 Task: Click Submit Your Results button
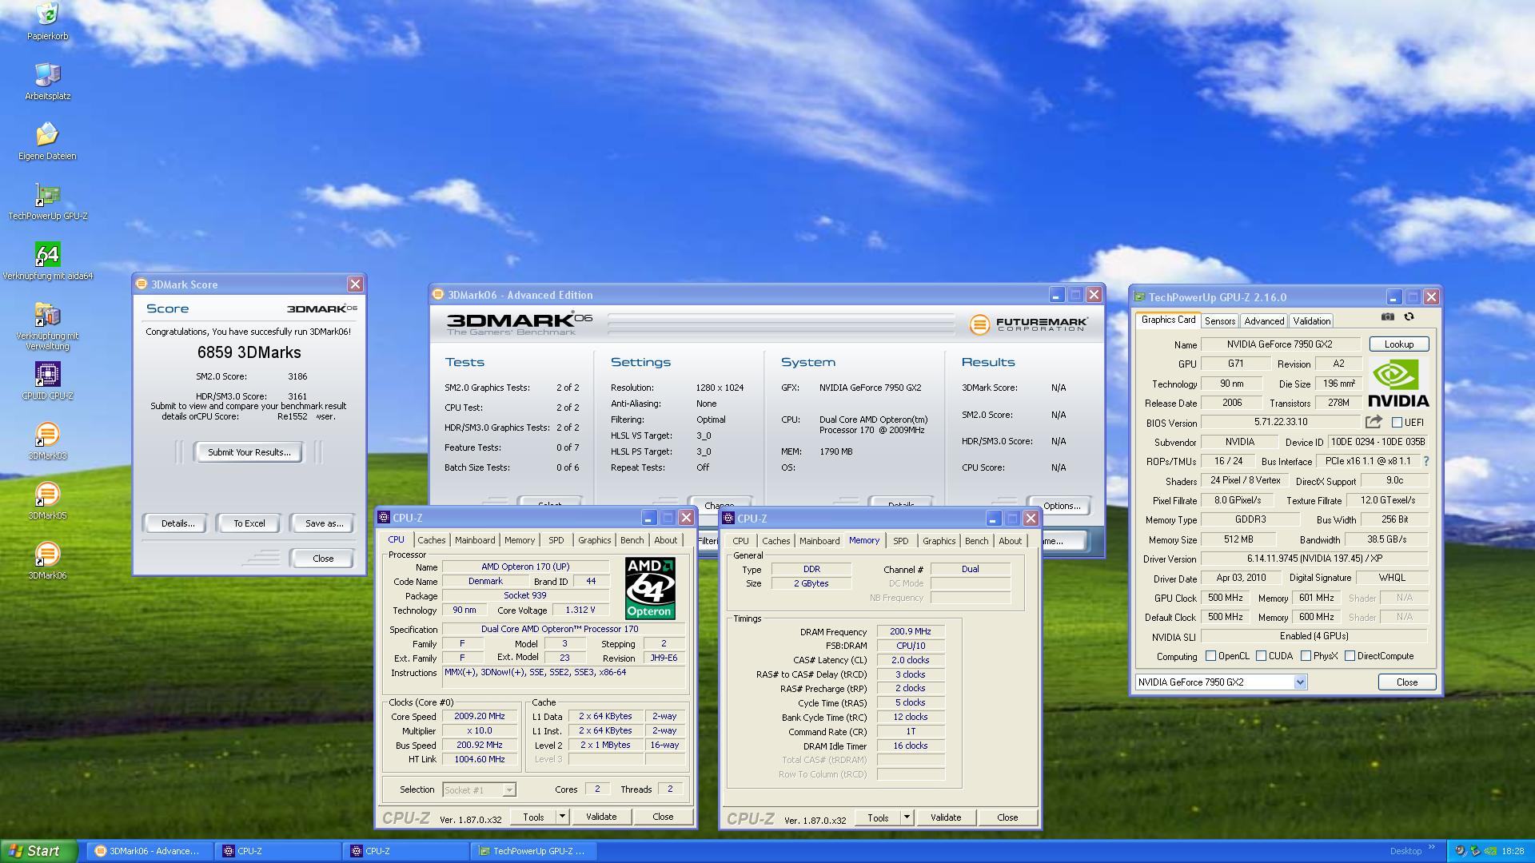[x=249, y=452]
